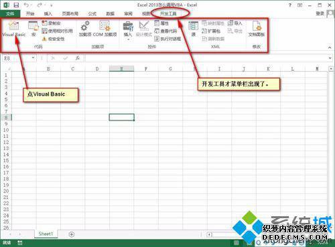Select the Developer (开发工具) tab
This screenshot has height=247, width=335.
168,13
